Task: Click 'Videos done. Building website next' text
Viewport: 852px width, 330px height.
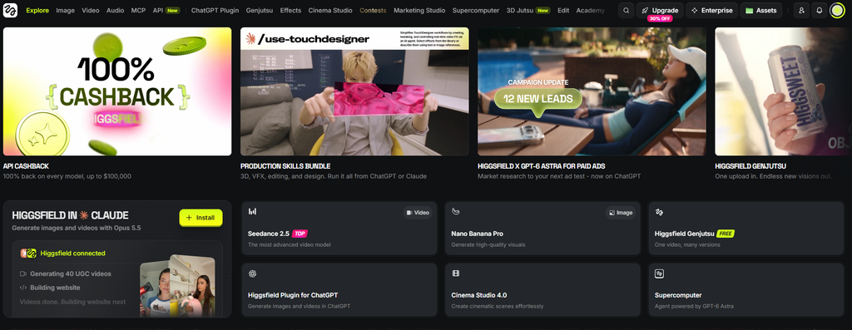Action: pos(73,302)
